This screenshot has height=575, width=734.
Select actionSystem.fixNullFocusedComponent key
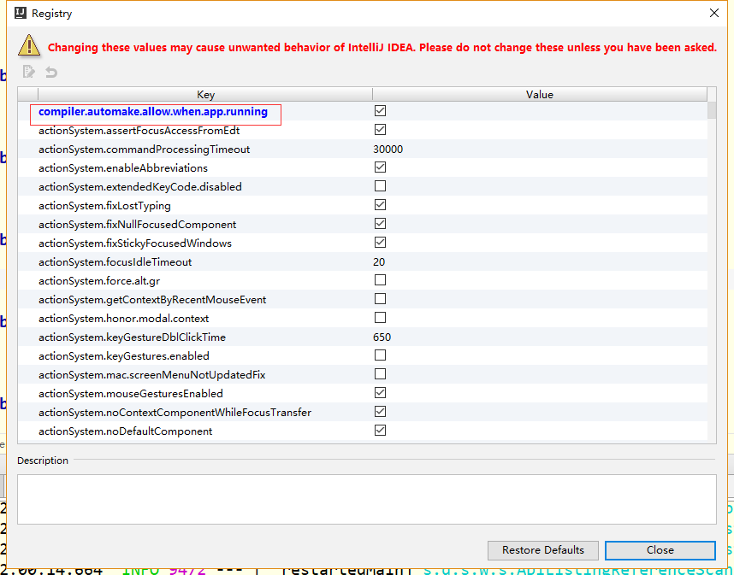click(x=137, y=225)
